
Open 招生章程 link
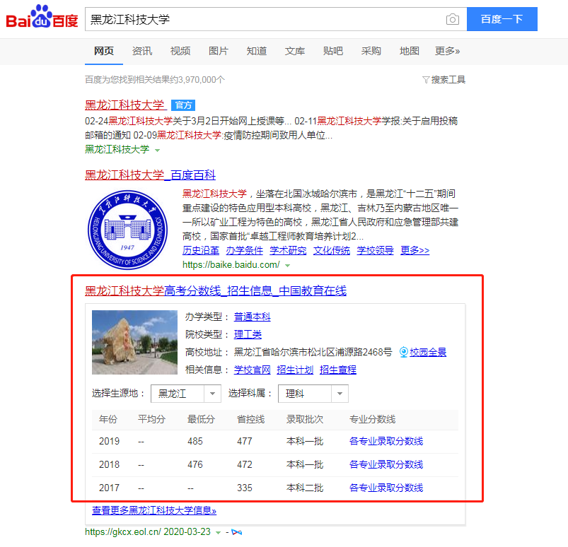tap(338, 370)
